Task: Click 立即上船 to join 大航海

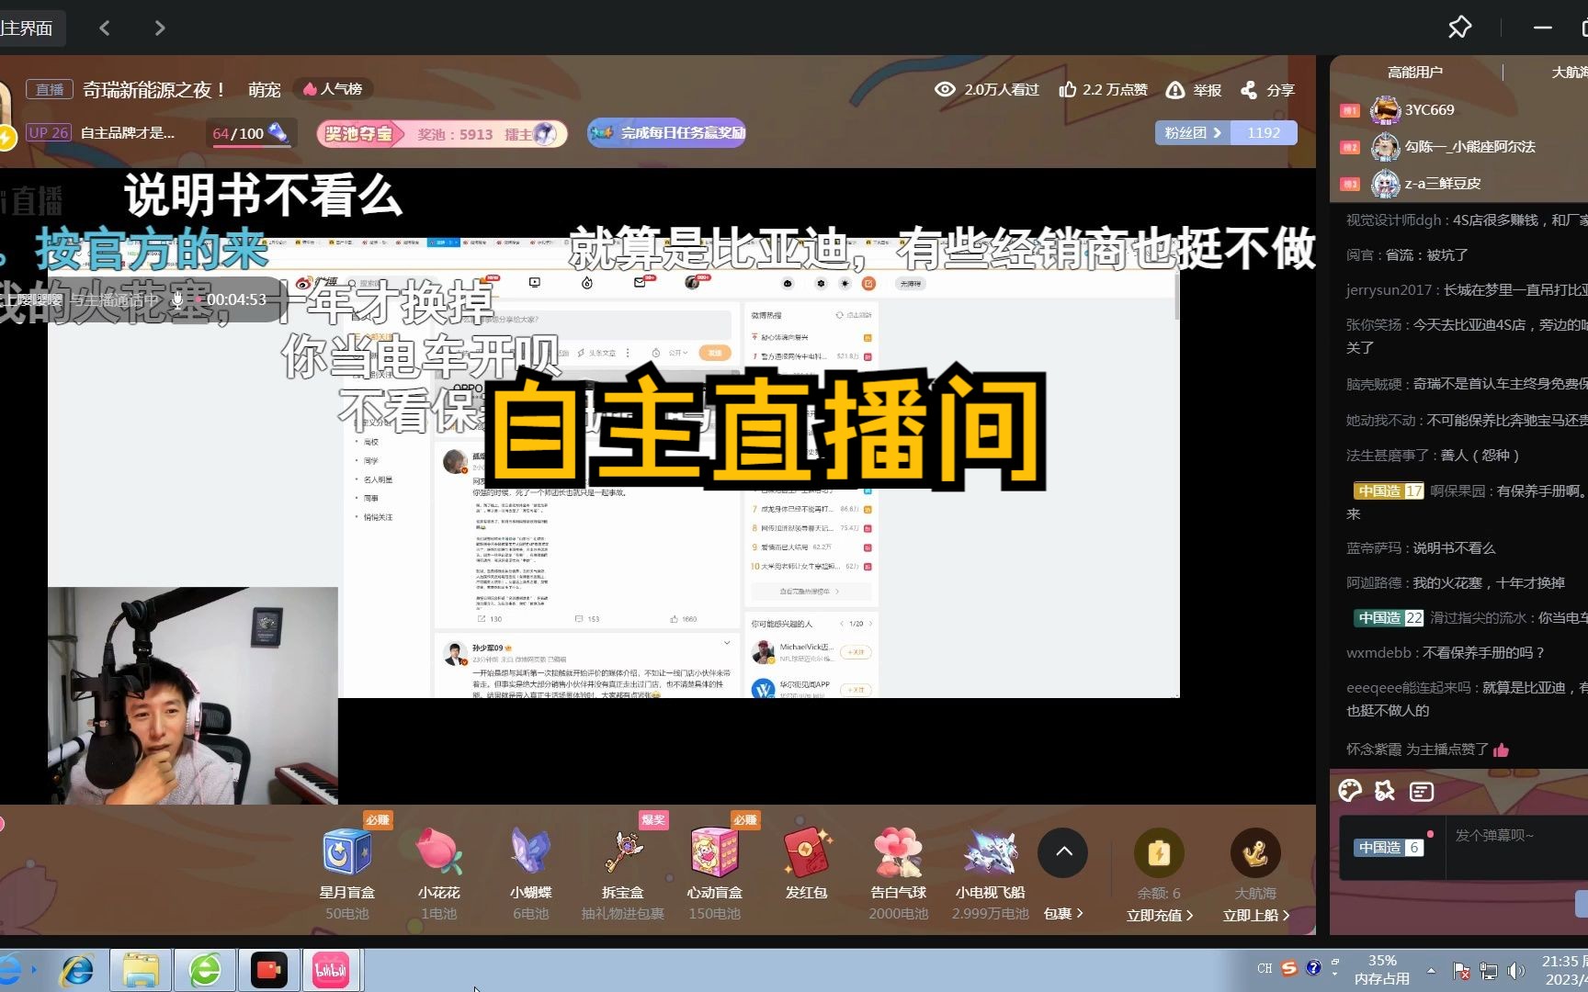Action: pyautogui.click(x=1256, y=916)
